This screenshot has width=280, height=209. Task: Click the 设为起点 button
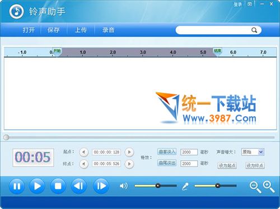(227, 165)
